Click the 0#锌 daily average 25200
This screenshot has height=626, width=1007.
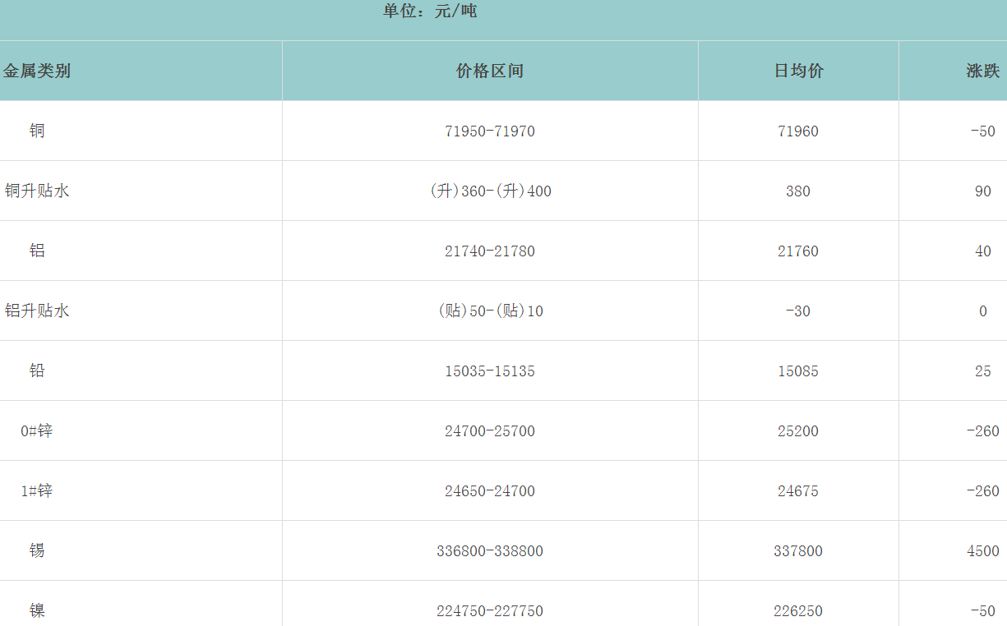pos(798,431)
